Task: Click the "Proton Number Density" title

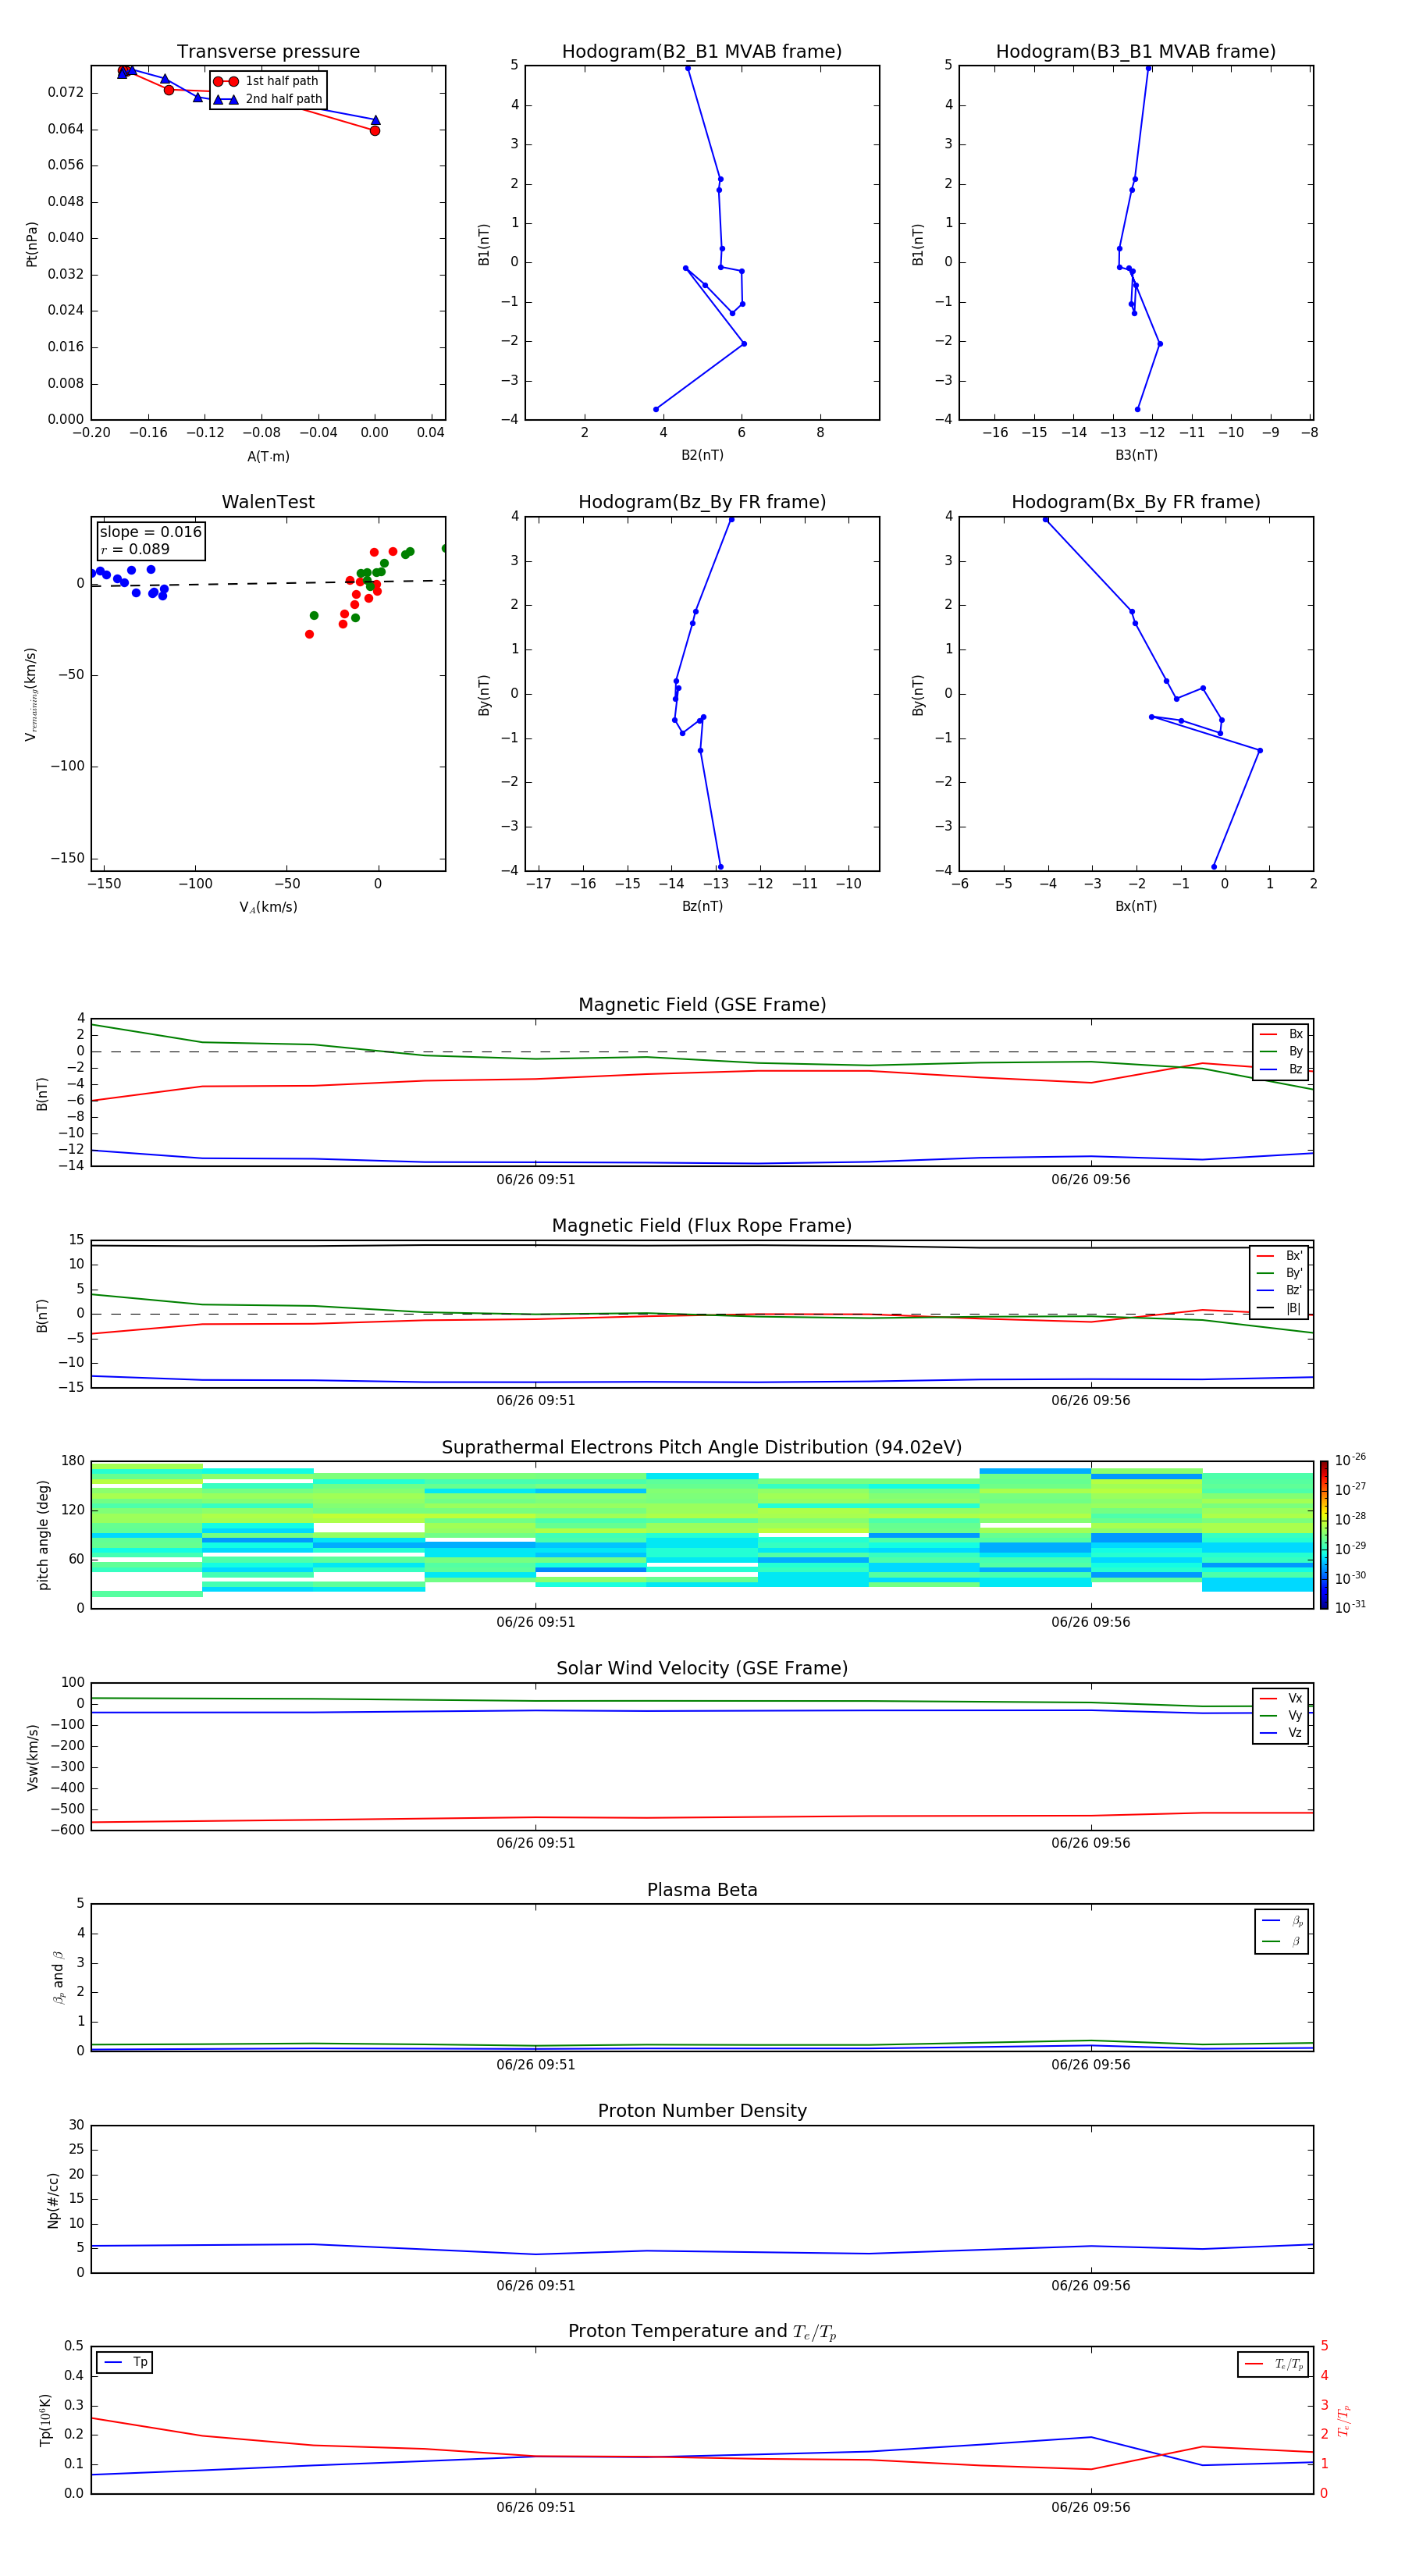Action: click(702, 2111)
